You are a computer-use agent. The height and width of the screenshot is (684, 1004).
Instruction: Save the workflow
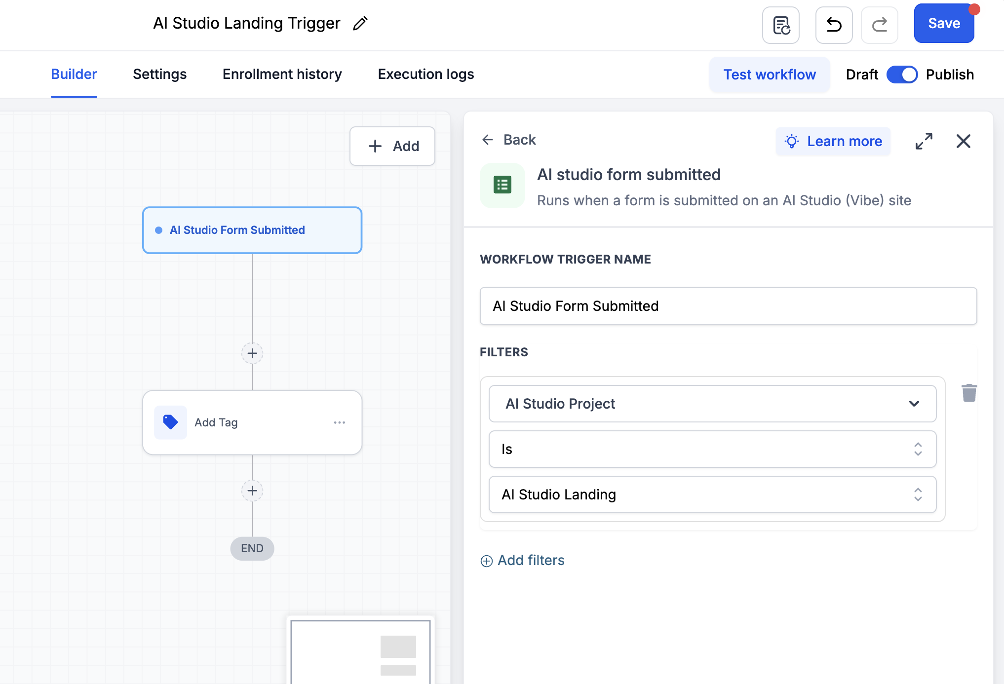pos(944,23)
